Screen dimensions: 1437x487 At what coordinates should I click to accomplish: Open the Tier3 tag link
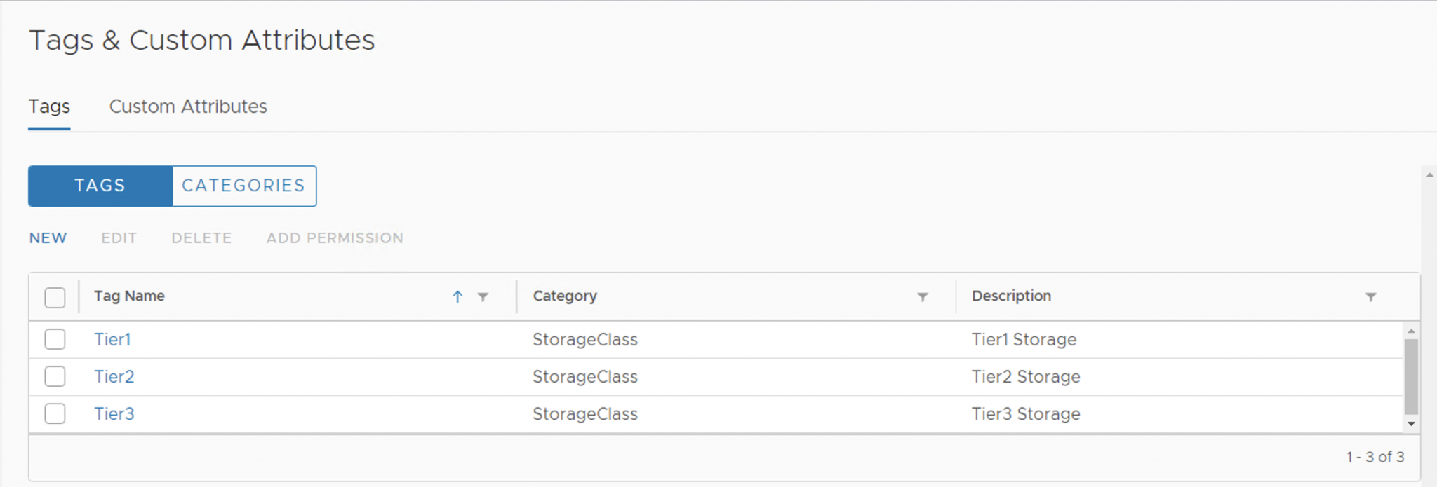tap(114, 413)
